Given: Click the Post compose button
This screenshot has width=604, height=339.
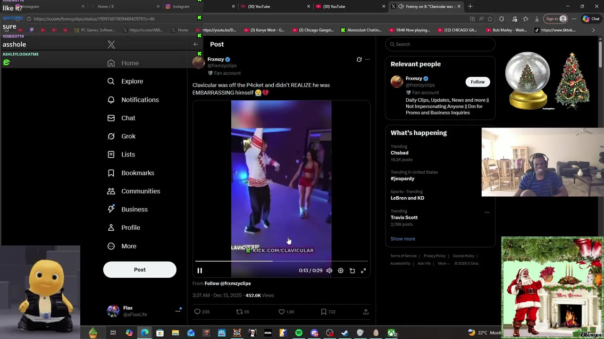Looking at the screenshot, I should coord(140,270).
